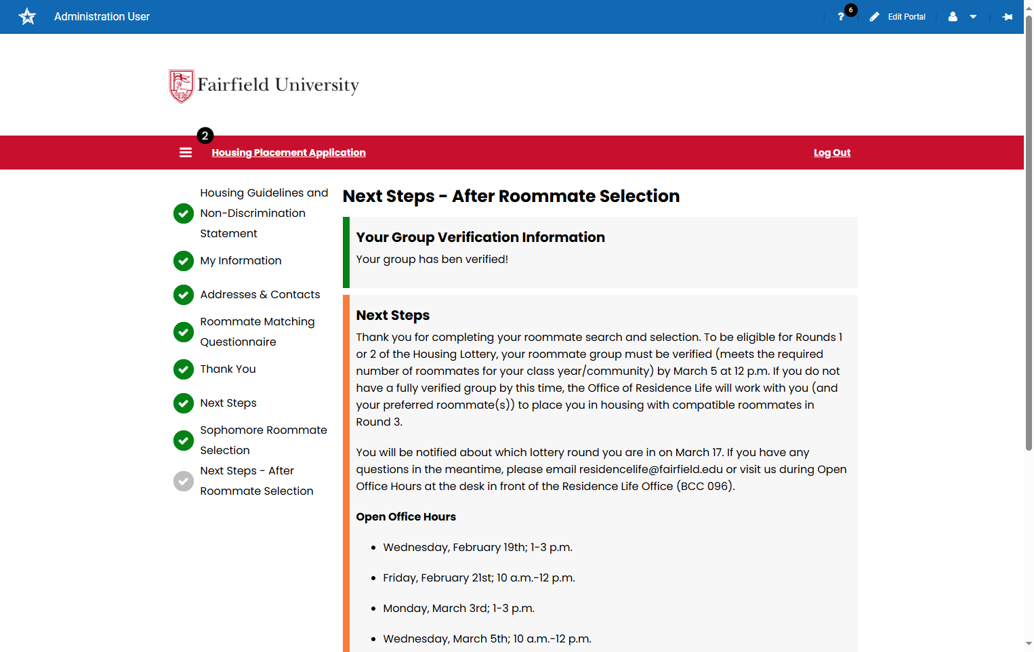
Task: Open the Roommate Matching Questionnaire step
Action: point(257,332)
